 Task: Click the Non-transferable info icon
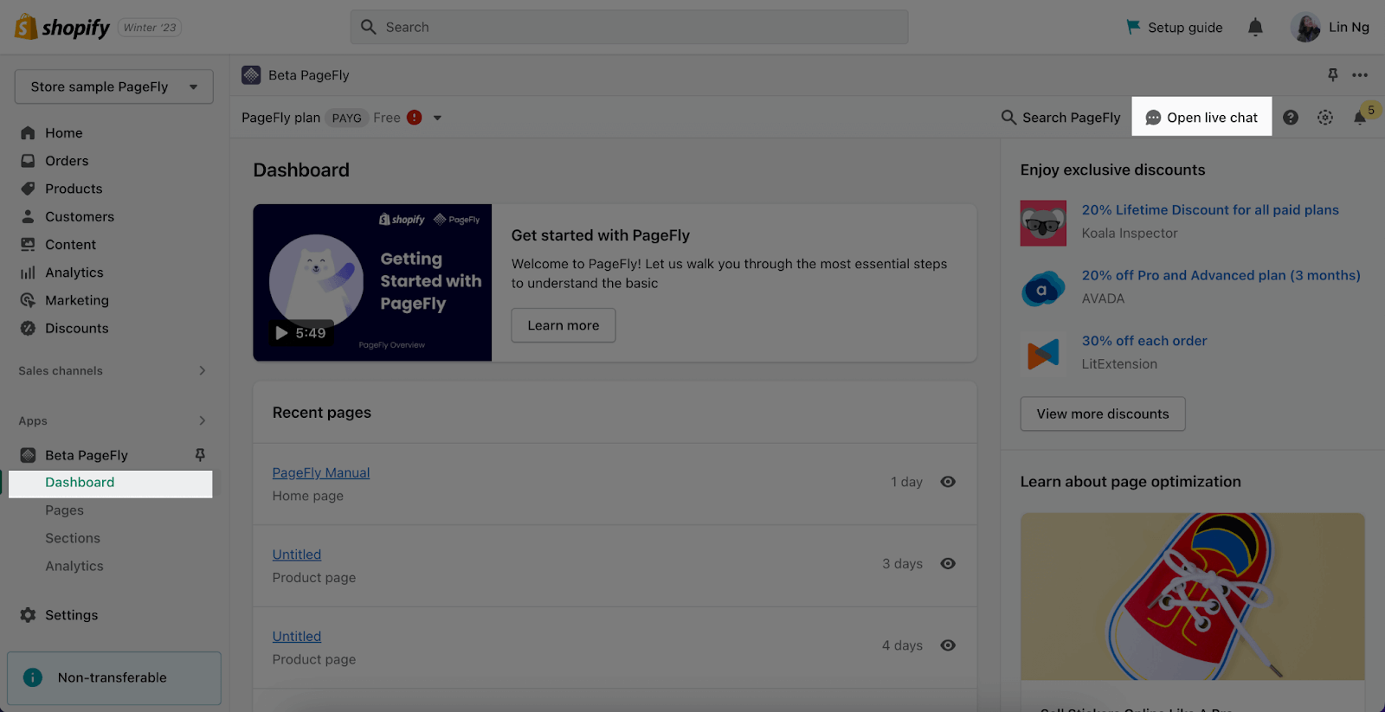(x=33, y=677)
